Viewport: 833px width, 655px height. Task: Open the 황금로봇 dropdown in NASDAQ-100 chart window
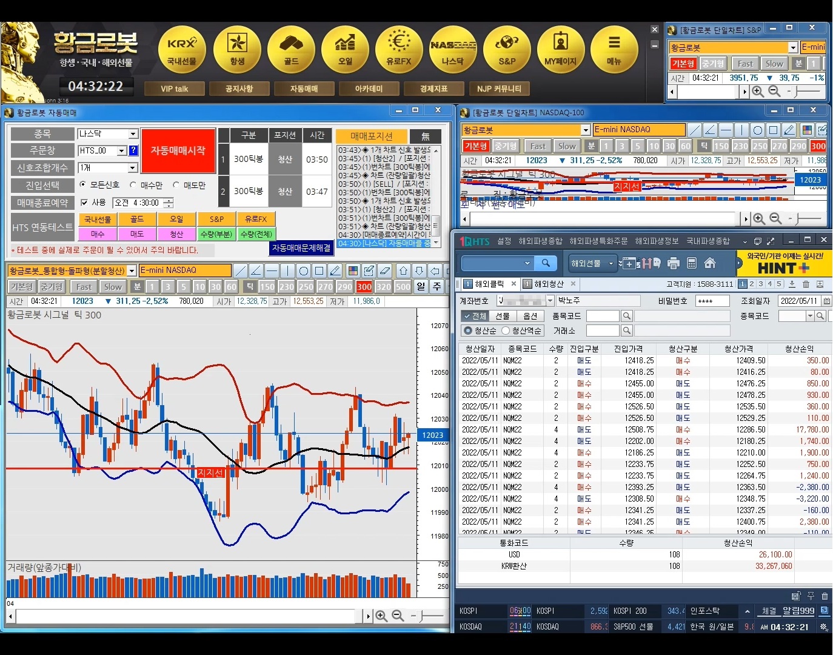526,130
